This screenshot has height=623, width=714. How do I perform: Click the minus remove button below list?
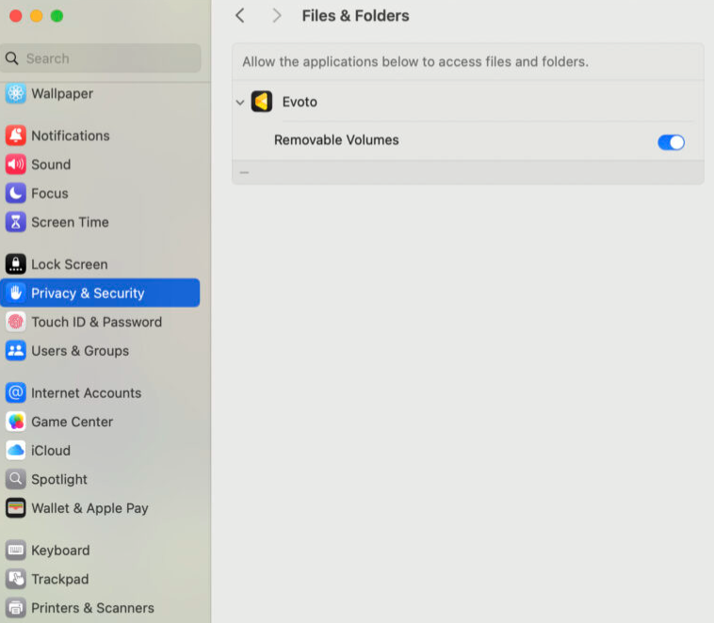245,172
